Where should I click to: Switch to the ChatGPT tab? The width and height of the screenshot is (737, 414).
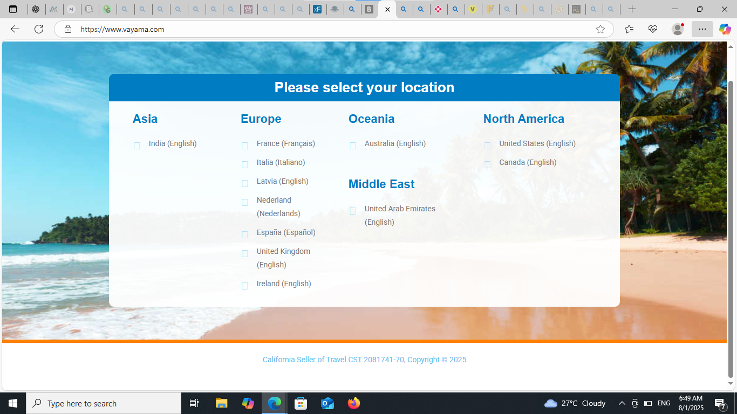click(x=36, y=9)
